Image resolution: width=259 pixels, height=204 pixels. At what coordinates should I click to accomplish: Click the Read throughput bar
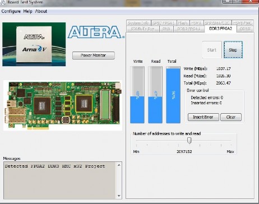click(x=155, y=95)
